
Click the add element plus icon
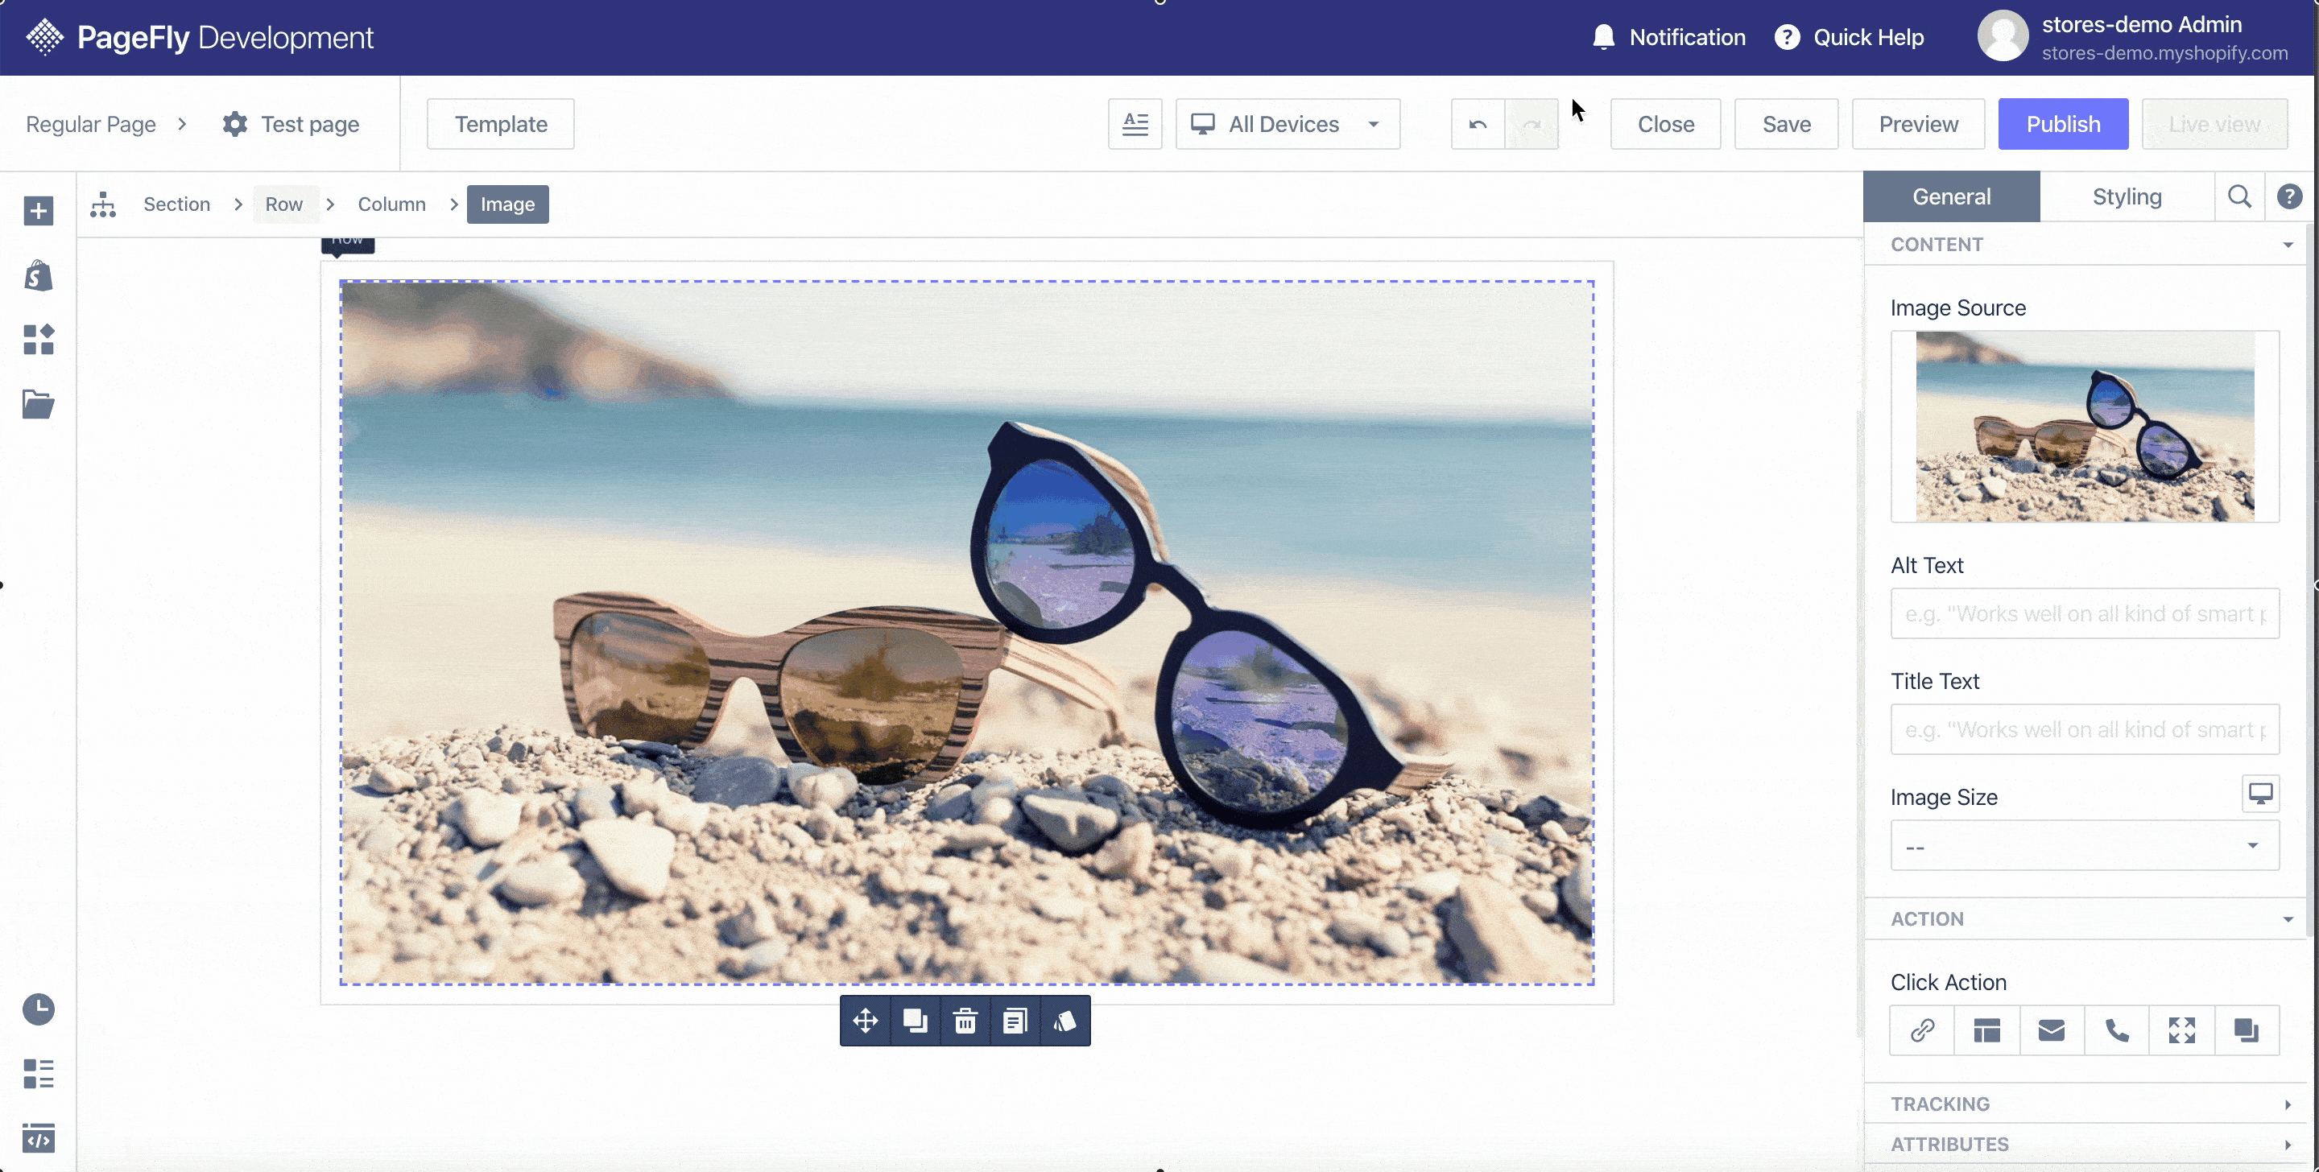[x=38, y=212]
